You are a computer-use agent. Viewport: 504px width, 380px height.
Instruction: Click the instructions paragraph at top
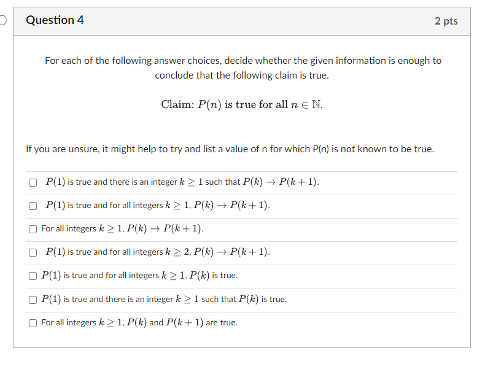243,68
